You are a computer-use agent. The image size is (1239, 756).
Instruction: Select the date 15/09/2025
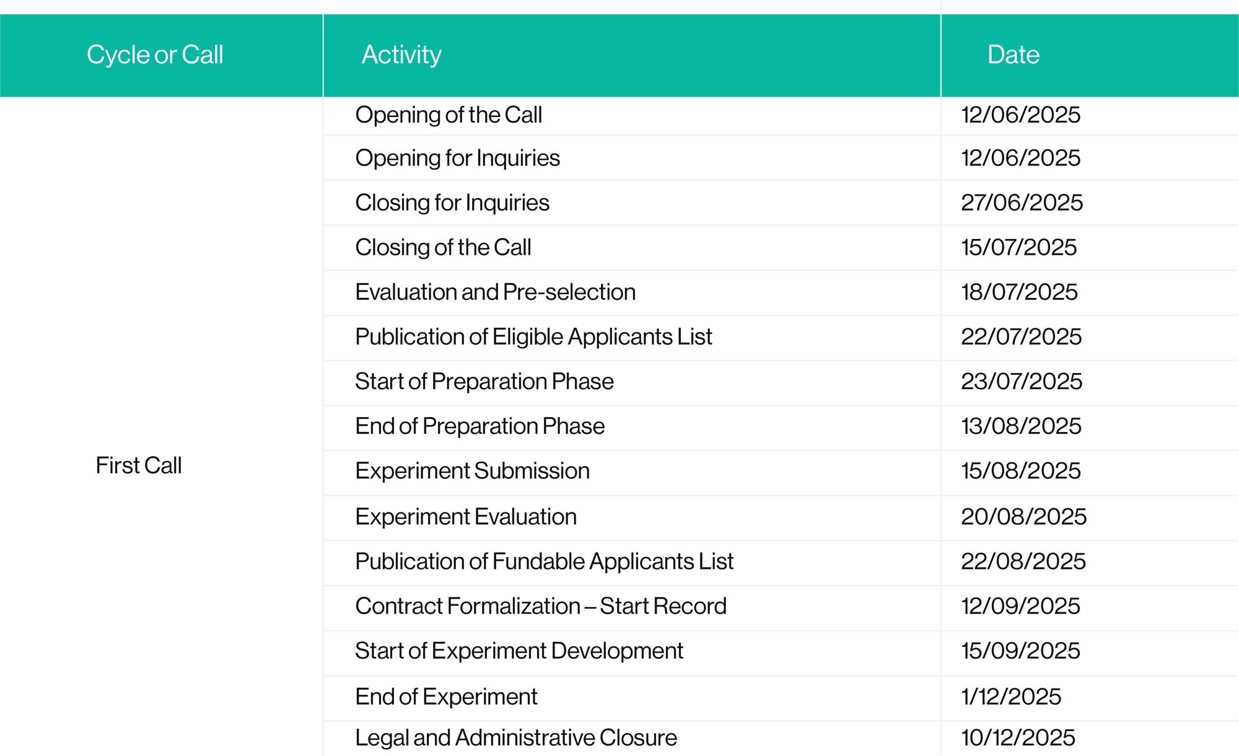tap(1020, 651)
